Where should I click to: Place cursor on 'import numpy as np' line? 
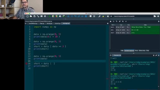click(x=45, y=27)
